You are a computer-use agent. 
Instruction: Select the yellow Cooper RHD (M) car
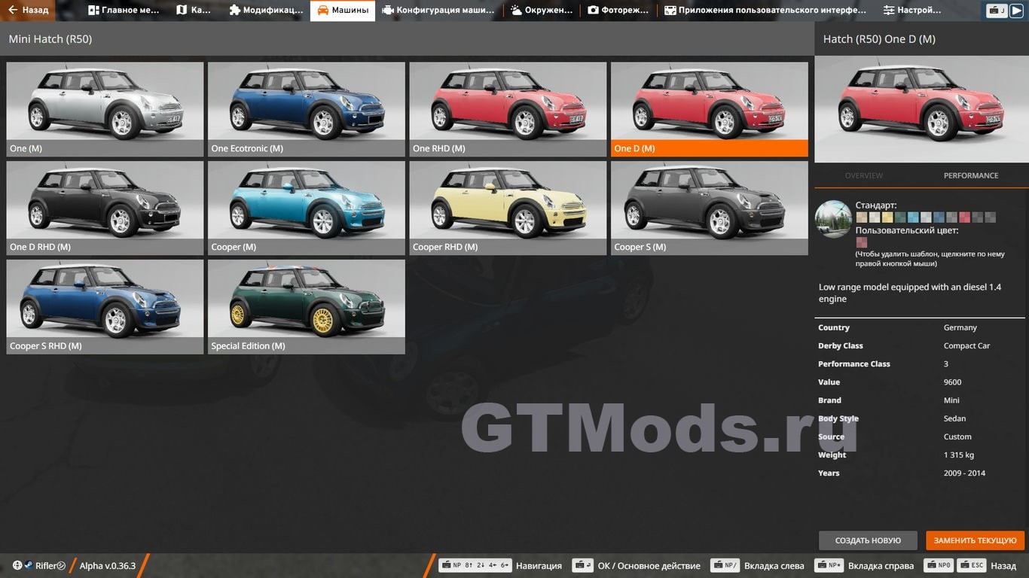pyautogui.click(x=508, y=208)
